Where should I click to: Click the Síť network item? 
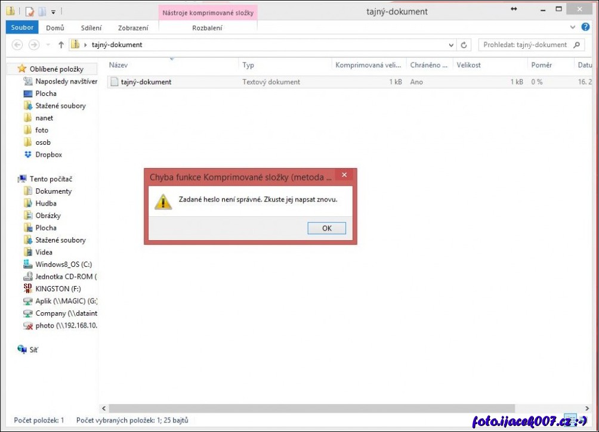coord(33,350)
